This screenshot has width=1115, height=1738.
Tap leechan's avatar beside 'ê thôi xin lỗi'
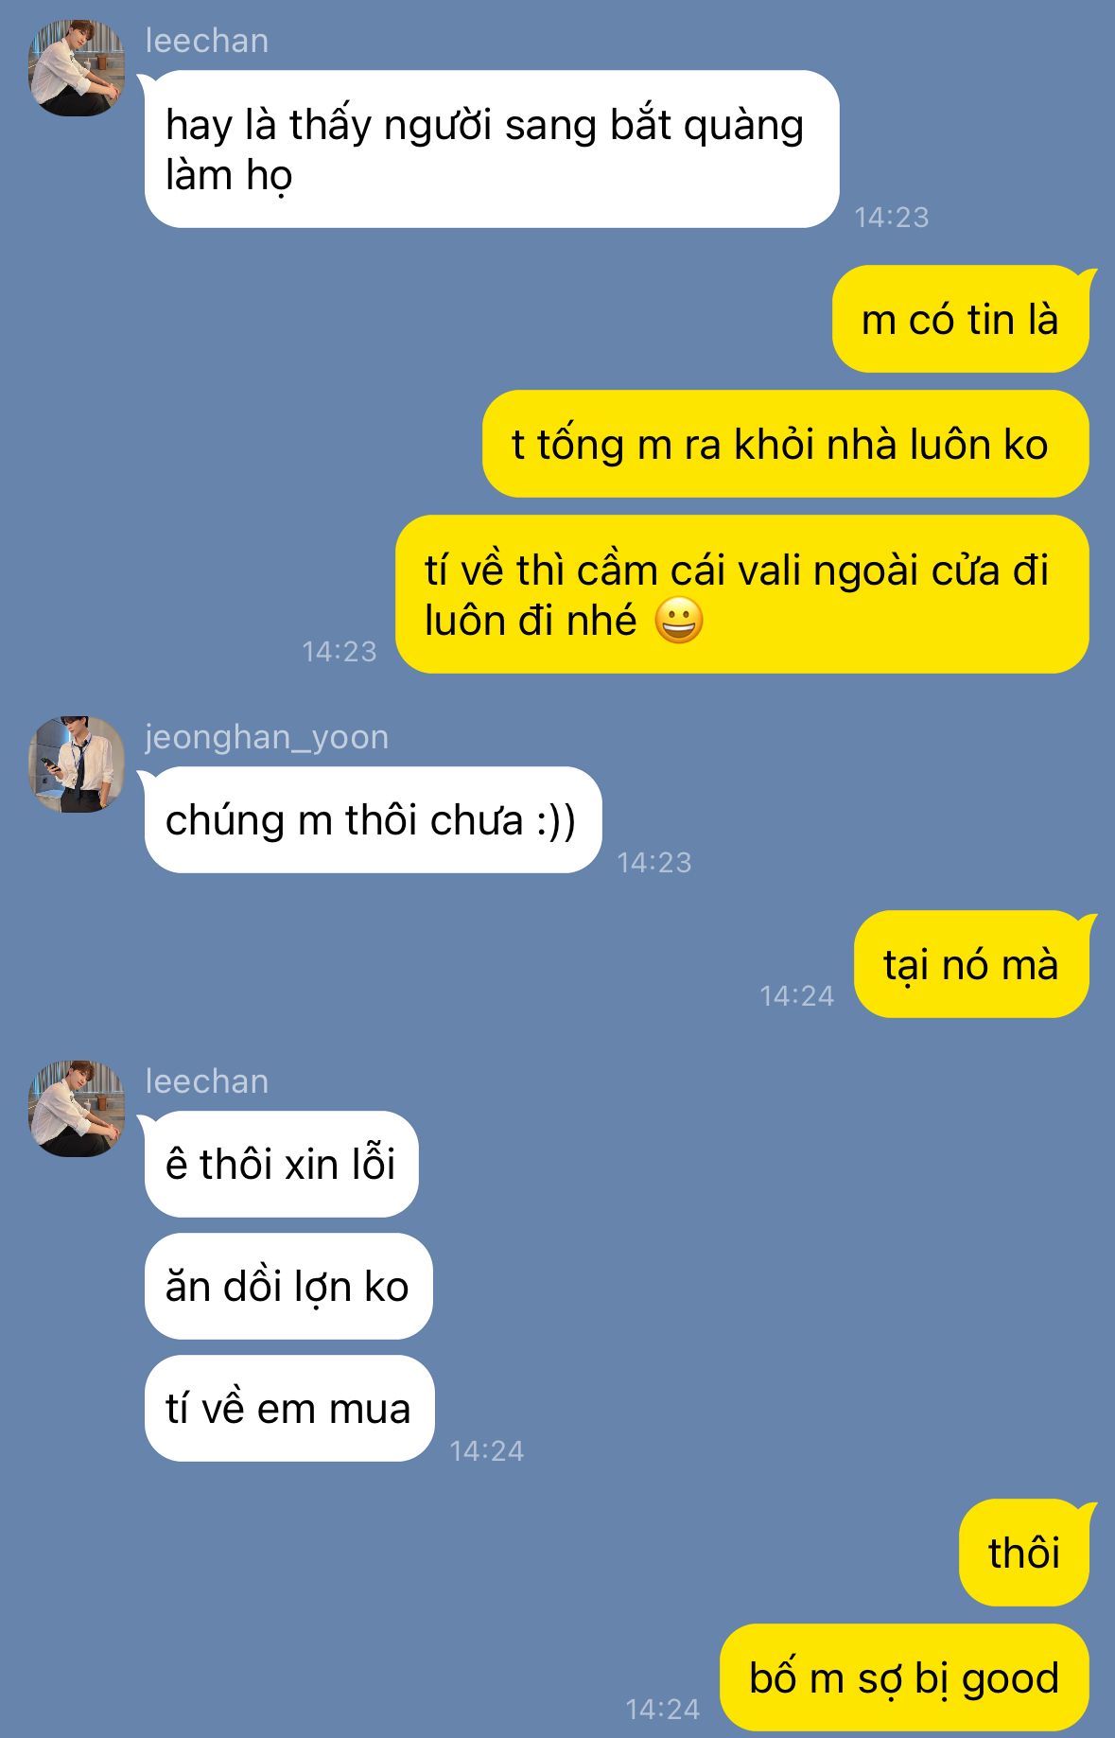77,1109
